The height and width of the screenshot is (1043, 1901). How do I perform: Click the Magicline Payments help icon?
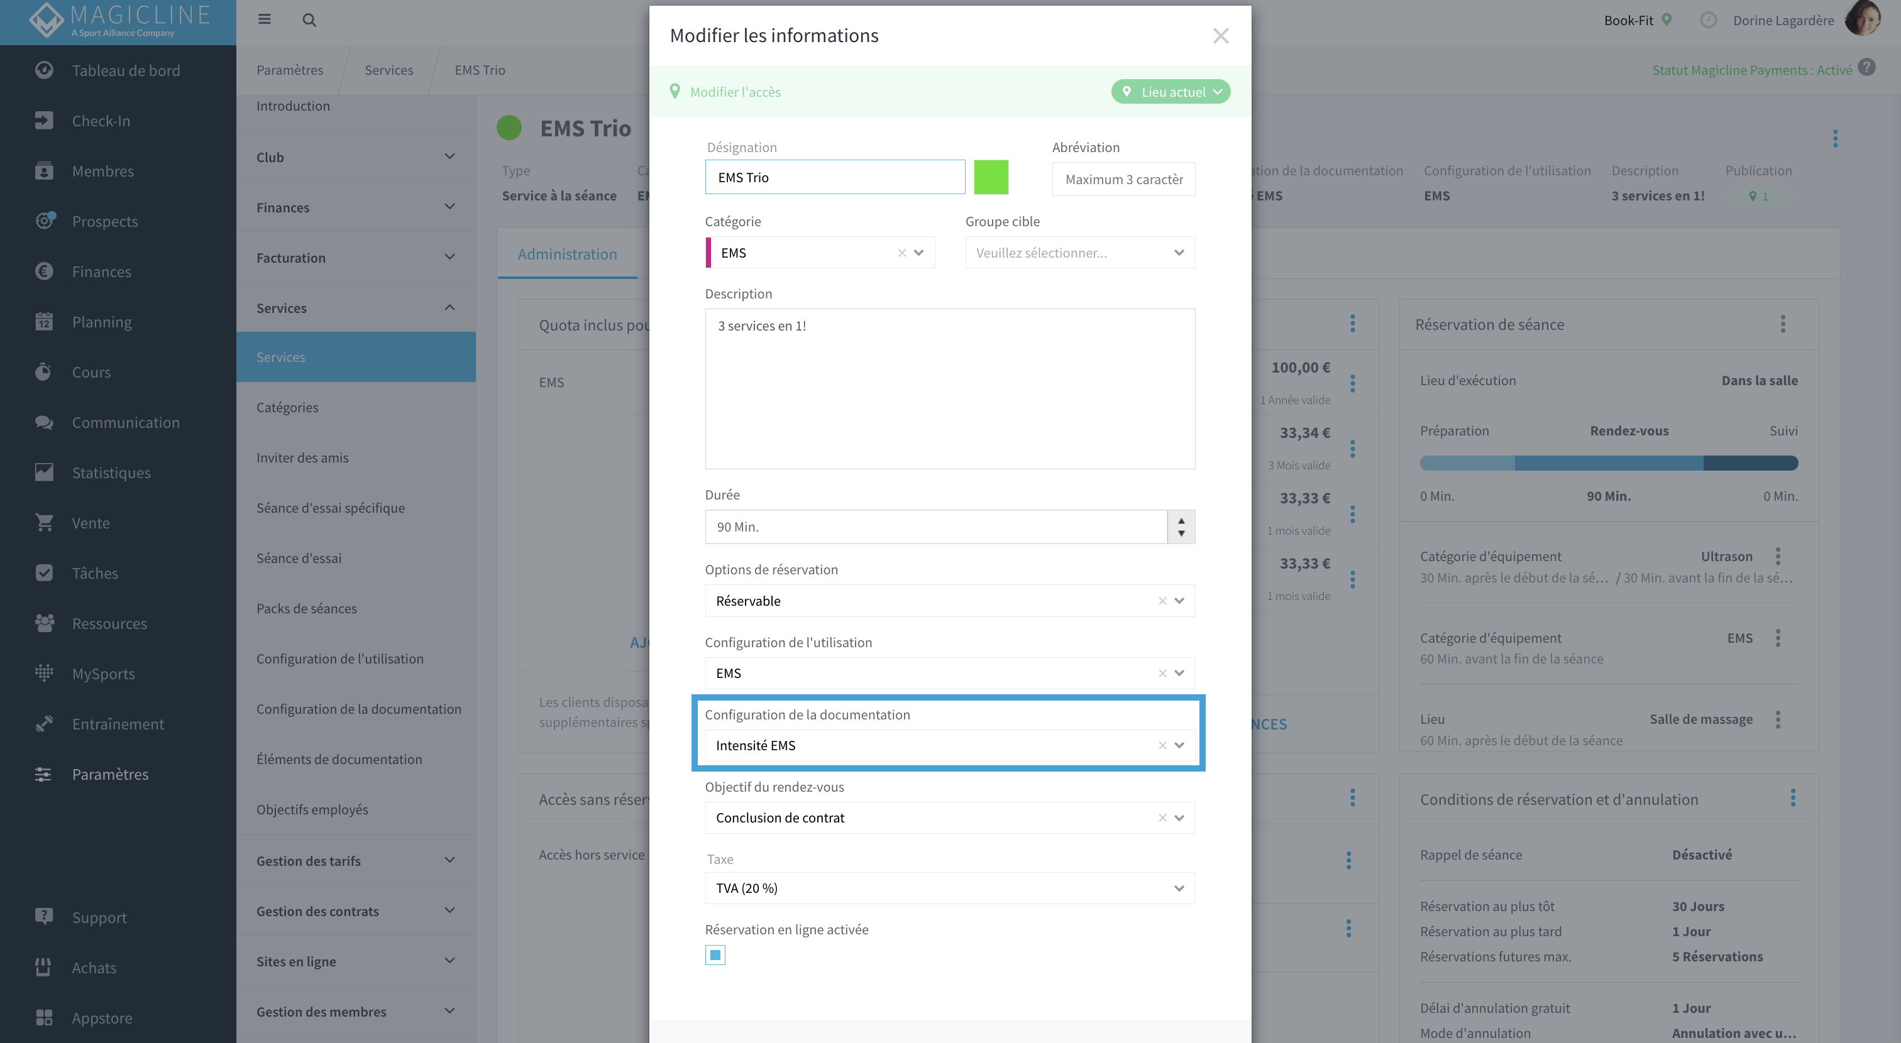[x=1867, y=67]
